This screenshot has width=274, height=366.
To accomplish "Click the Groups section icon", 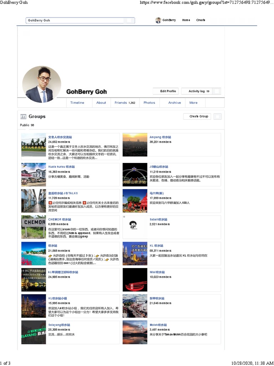I will point(23,117).
